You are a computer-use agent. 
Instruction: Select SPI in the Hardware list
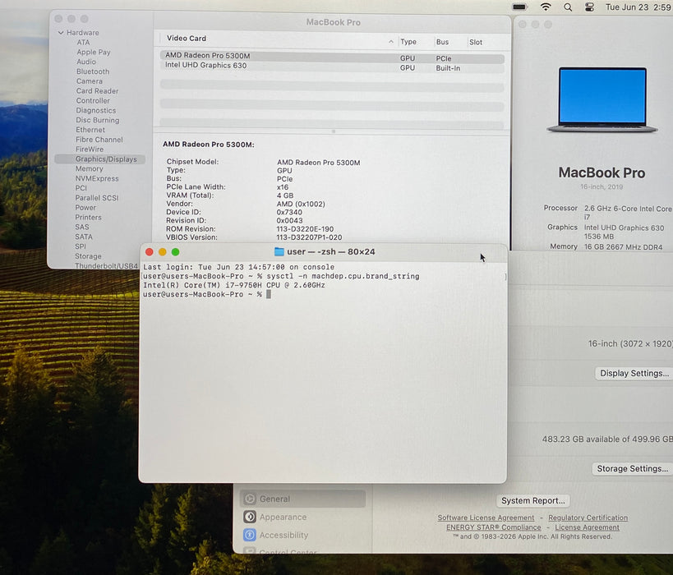point(81,246)
